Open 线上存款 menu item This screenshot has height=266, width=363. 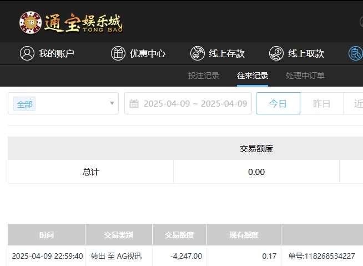(x=217, y=53)
